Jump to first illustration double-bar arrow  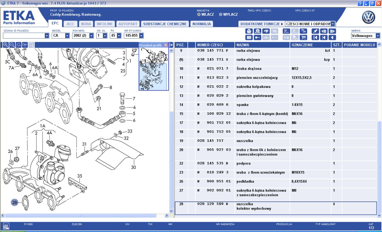[315, 37]
